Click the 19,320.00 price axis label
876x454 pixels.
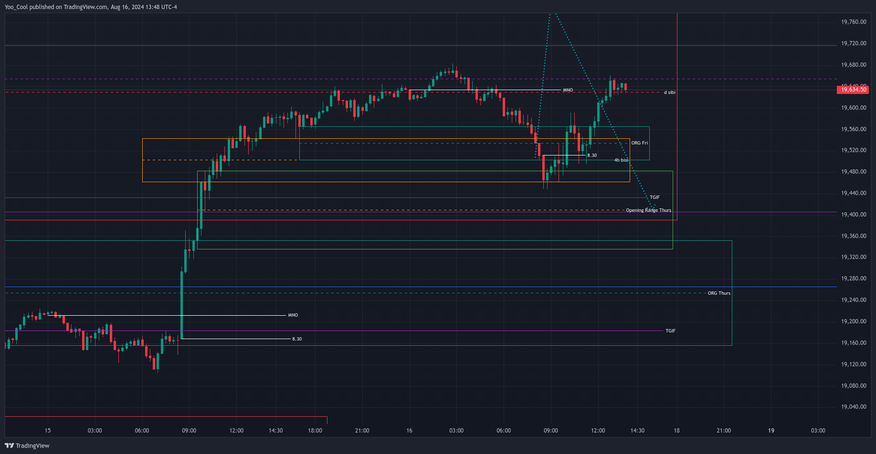854,257
